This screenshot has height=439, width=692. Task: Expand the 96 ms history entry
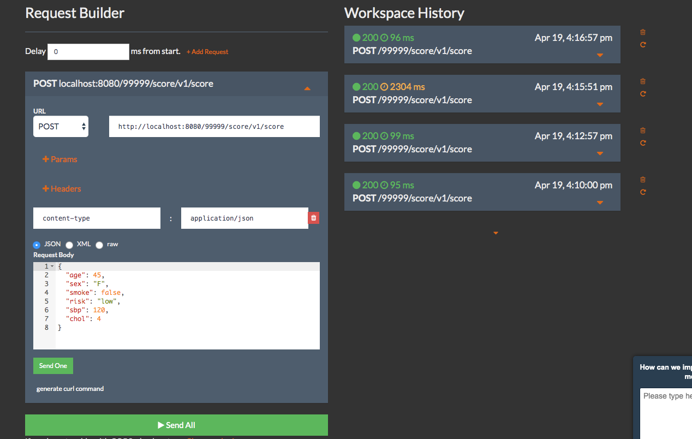click(x=600, y=55)
